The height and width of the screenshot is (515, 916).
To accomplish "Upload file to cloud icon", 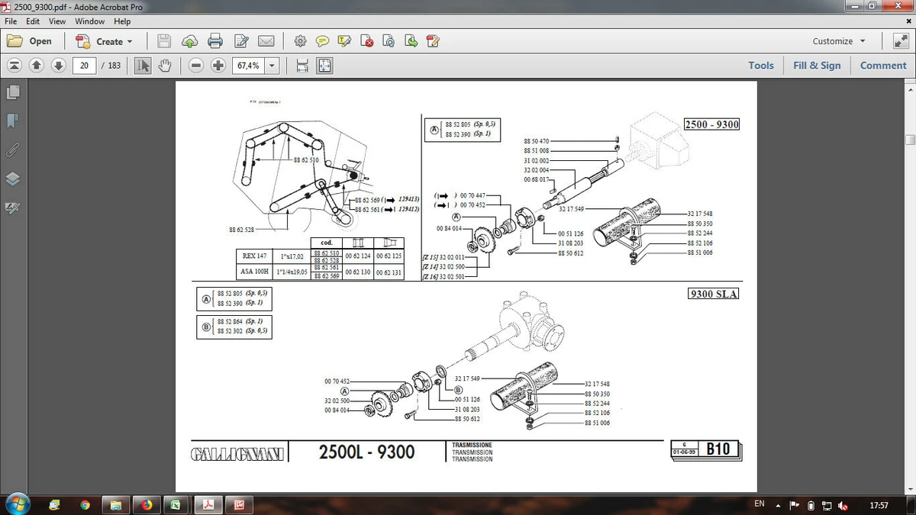I will coord(189,41).
